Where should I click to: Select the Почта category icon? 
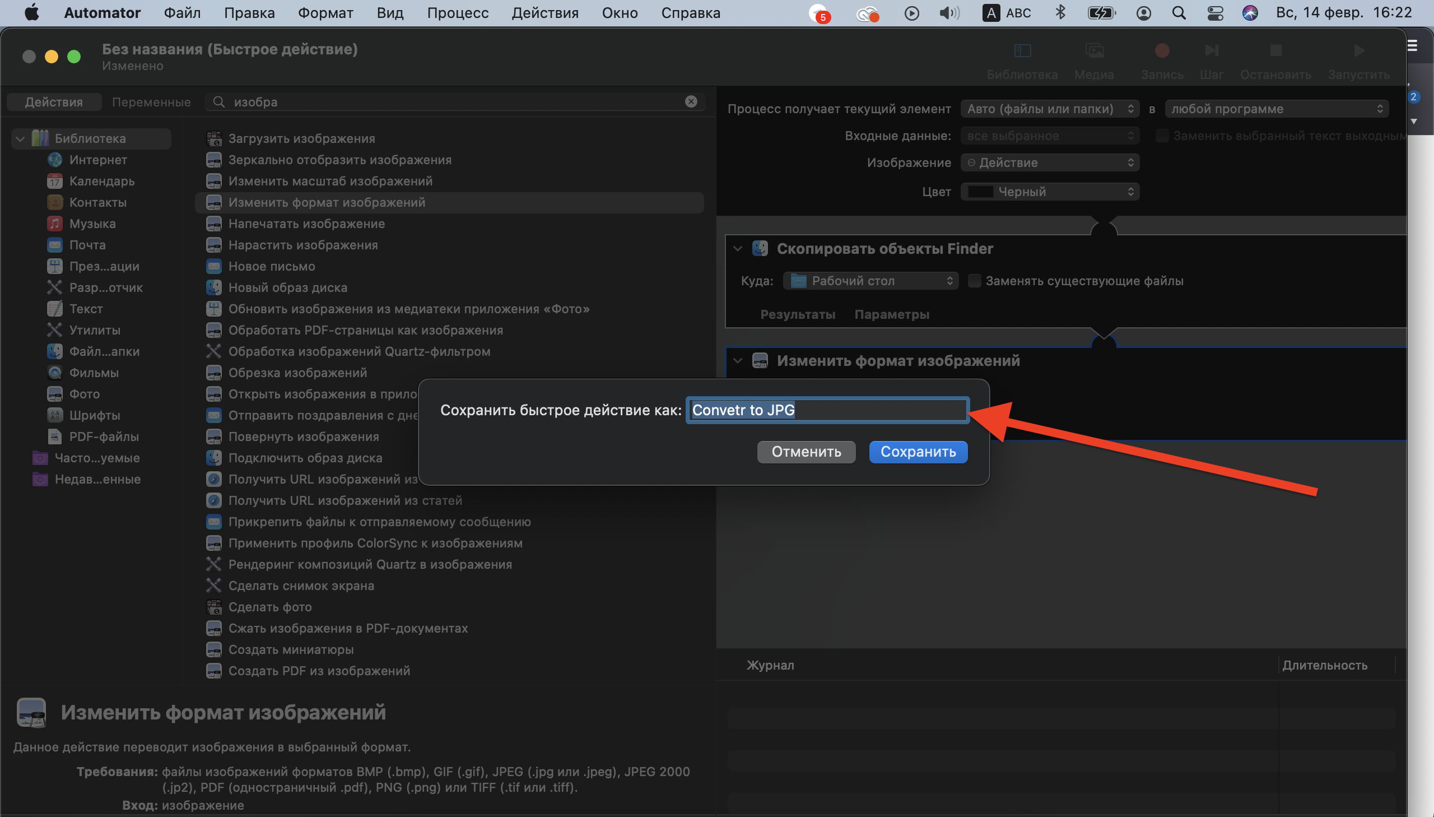pos(54,245)
